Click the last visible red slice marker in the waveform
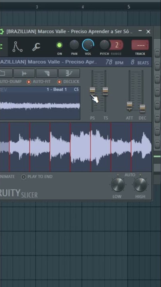 tap(131, 147)
